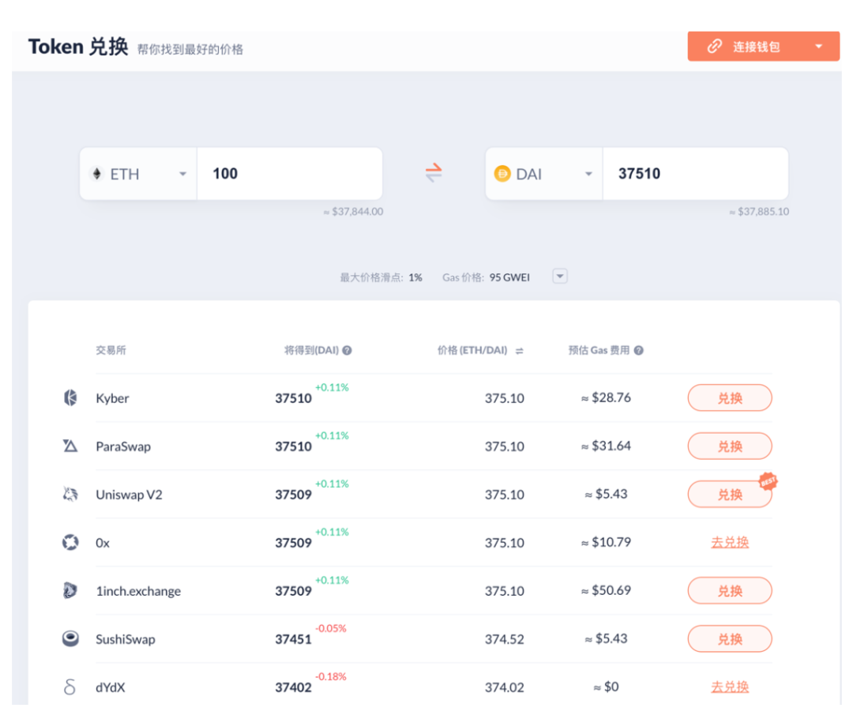
Task: Click the 1inch.exchange logo icon
Action: 70,591
